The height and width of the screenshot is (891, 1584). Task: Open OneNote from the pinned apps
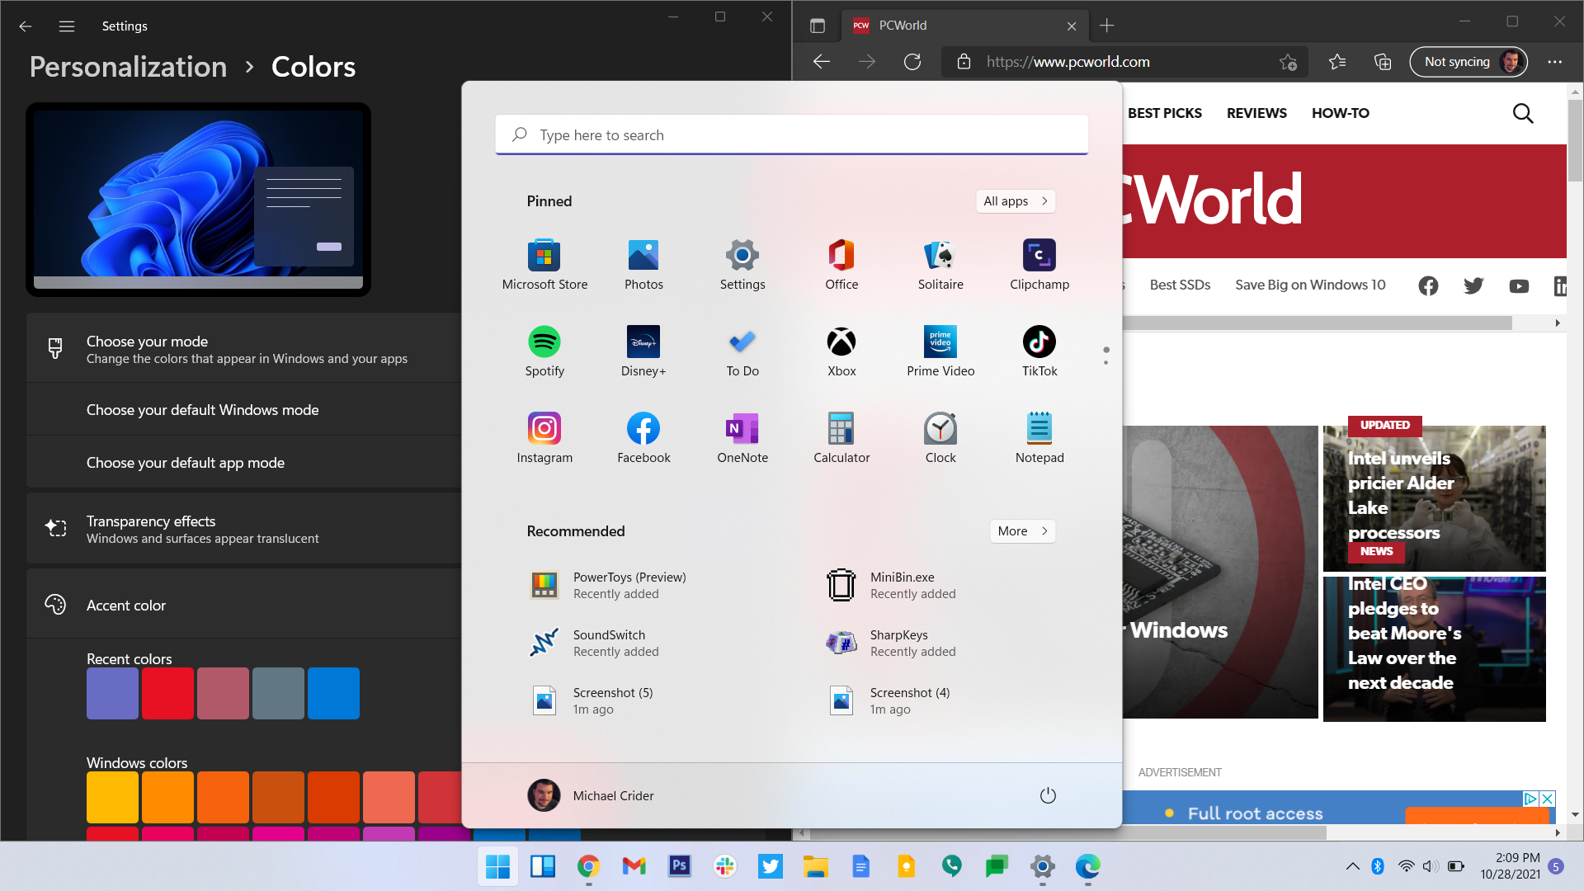(742, 436)
